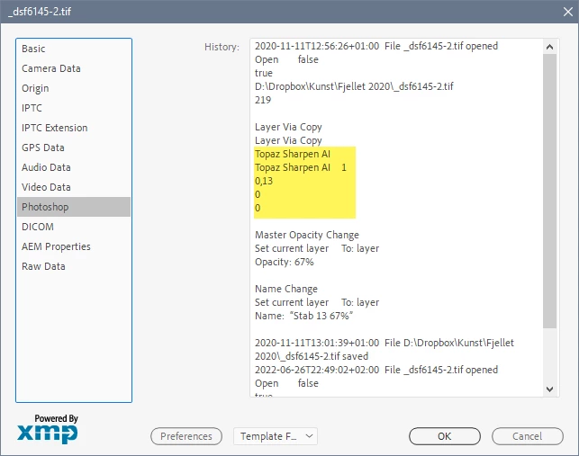Open the Camera Data section

(74, 68)
